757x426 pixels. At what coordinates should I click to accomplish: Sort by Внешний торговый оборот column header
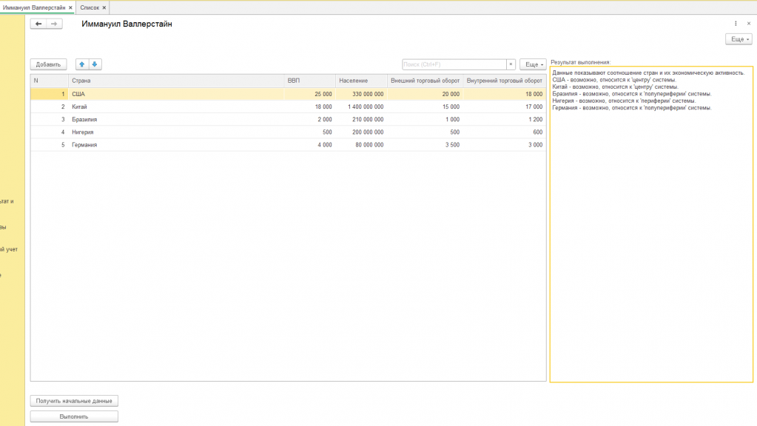pyautogui.click(x=425, y=81)
